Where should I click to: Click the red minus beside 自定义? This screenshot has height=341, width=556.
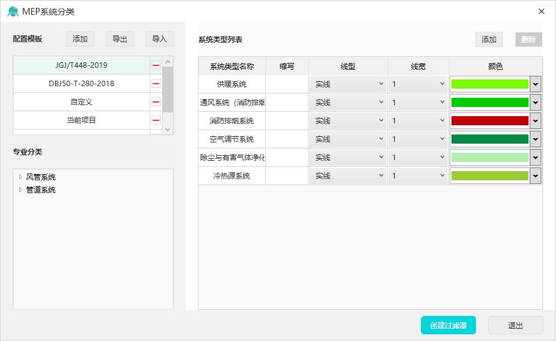coord(156,102)
